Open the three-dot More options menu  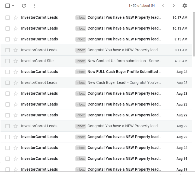pyautogui.click(x=35, y=6)
